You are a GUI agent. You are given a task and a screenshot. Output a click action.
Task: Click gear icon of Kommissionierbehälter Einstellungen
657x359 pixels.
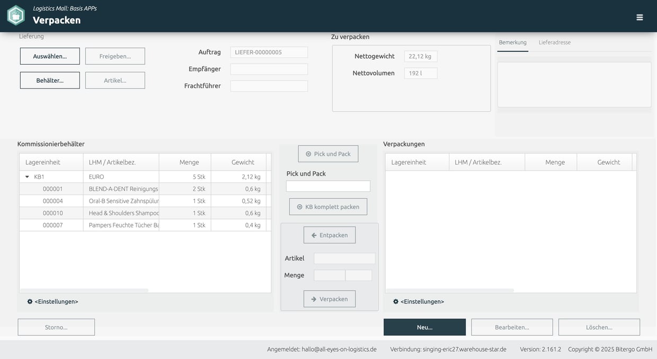pos(30,301)
